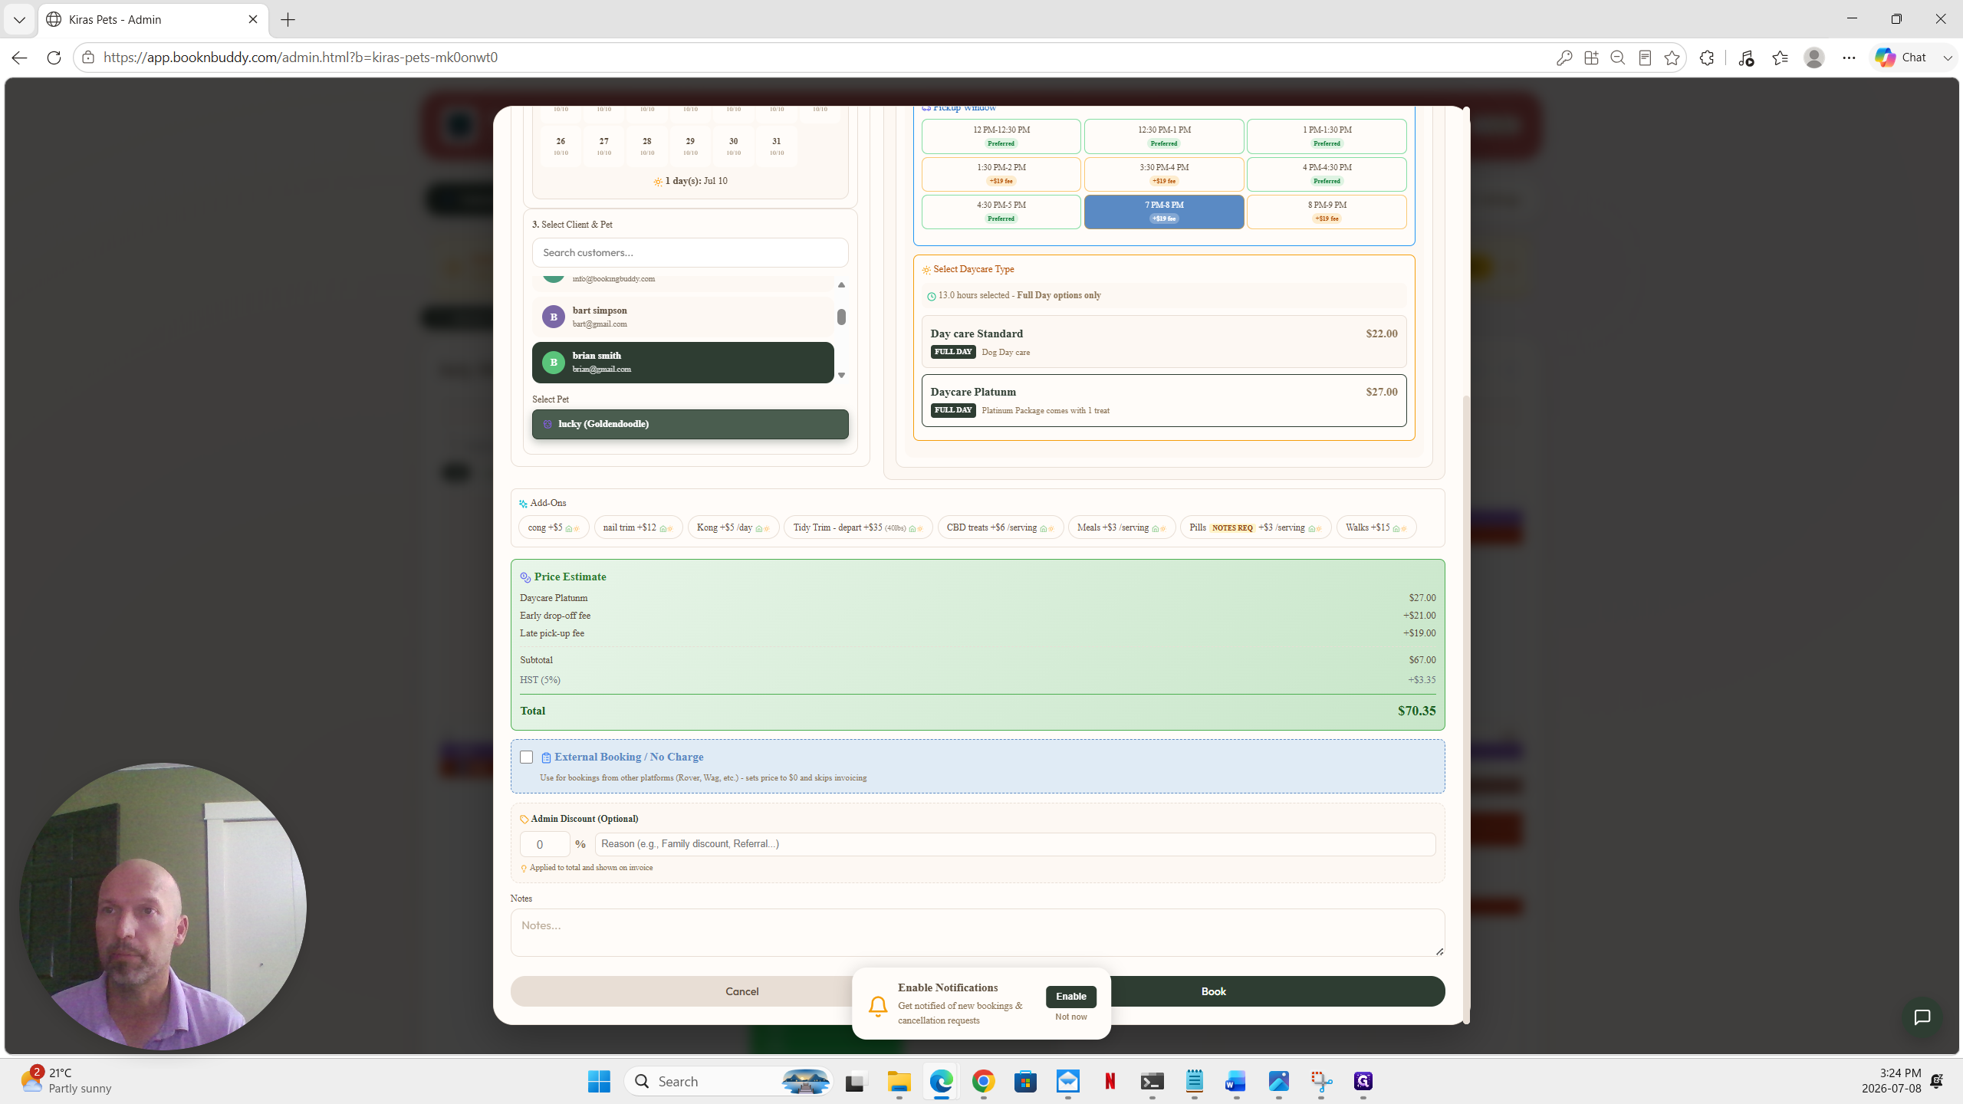Viewport: 1963px width, 1104px height.
Task: Click the Notes text area
Action: tap(978, 932)
